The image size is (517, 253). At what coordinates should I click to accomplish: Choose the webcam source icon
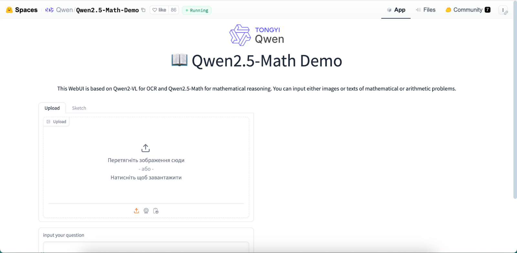click(146, 211)
